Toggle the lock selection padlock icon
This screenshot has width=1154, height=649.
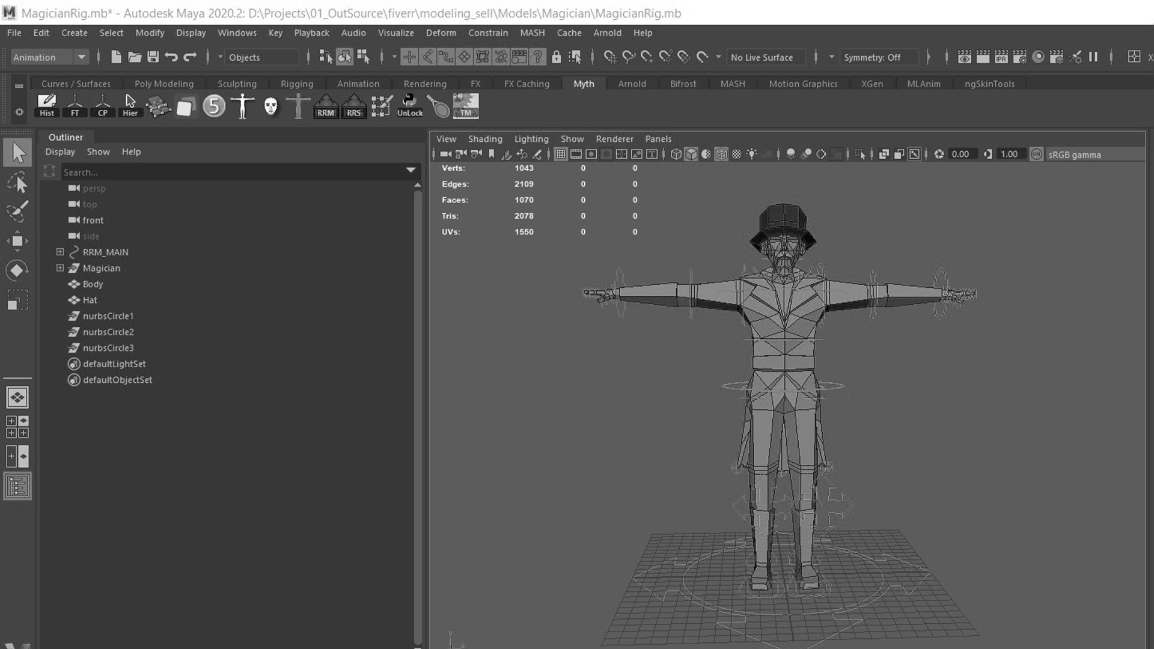tap(557, 57)
